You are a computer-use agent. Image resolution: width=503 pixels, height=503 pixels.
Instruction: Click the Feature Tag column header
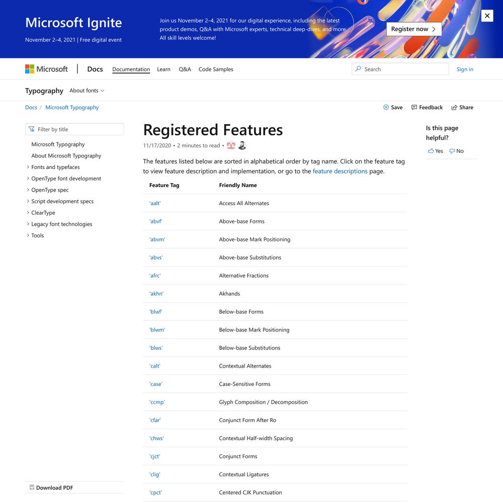click(x=164, y=185)
